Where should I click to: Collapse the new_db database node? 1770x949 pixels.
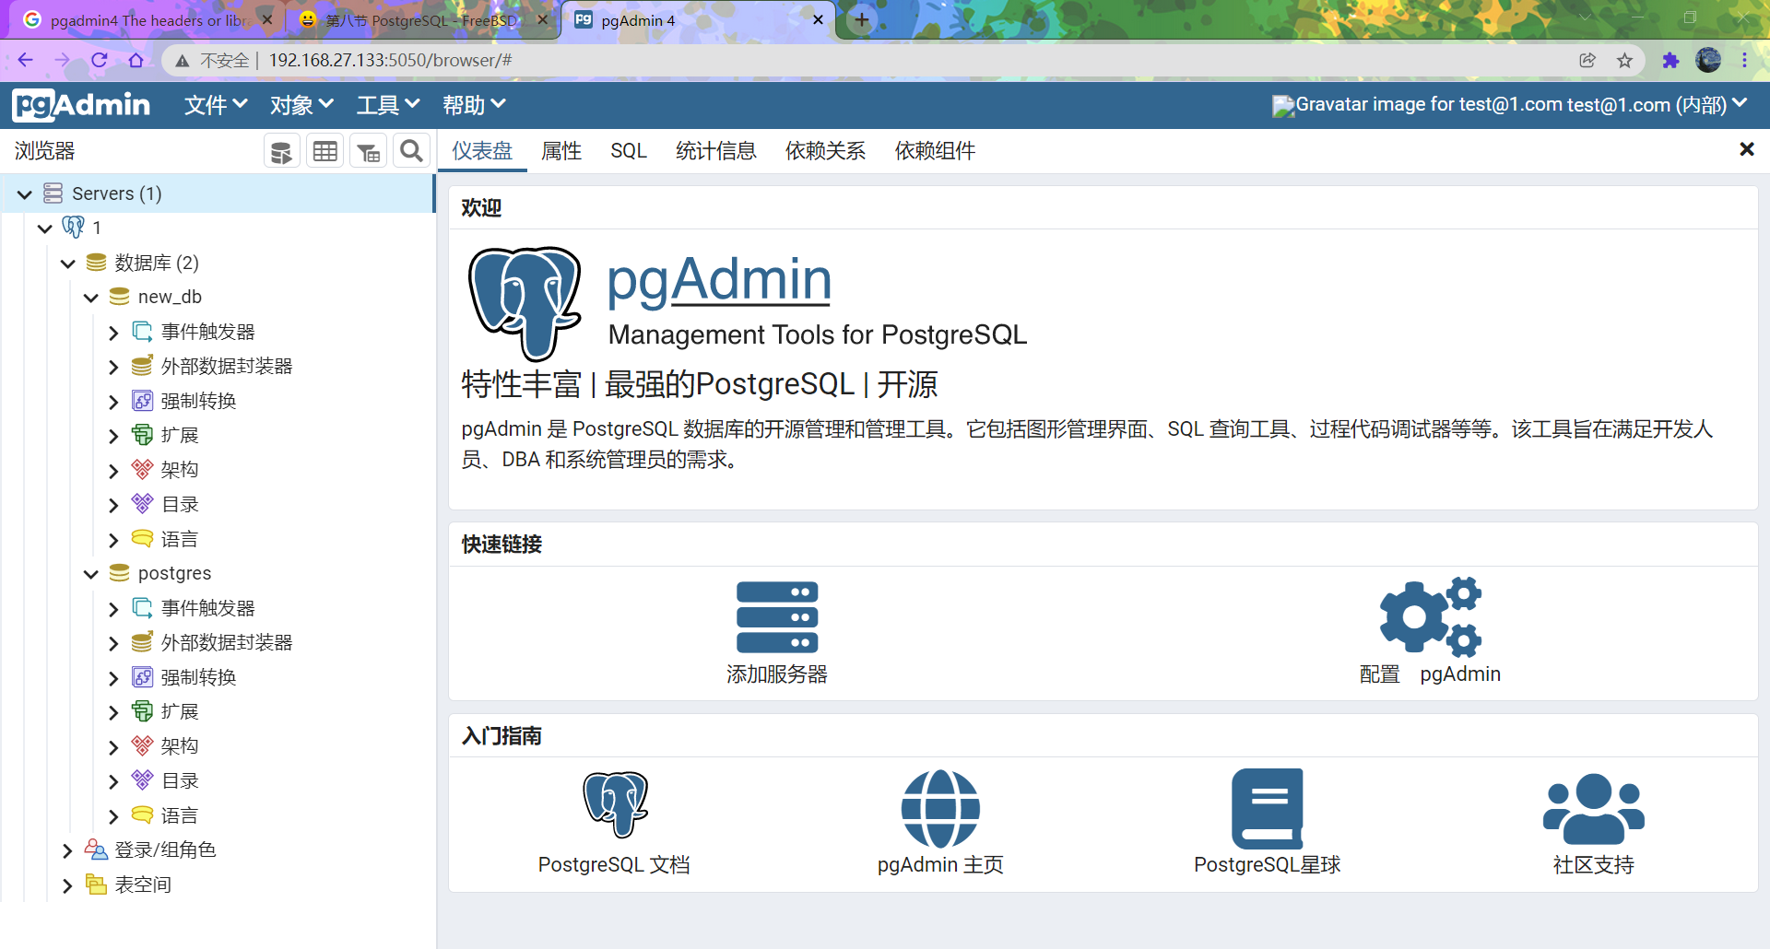pyautogui.click(x=90, y=297)
